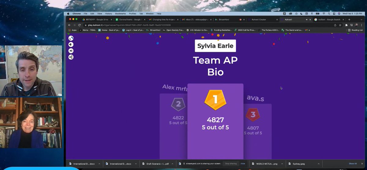Mute the Kahoot sound icon
Screen dimensions: 367x170
tap(71, 44)
